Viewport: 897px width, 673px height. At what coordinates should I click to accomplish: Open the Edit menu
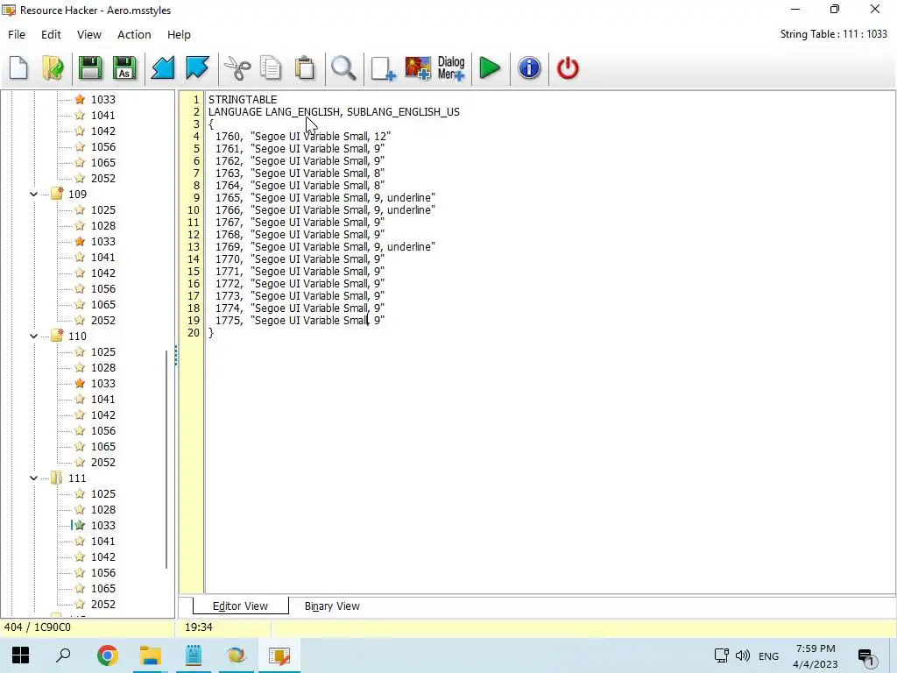(x=51, y=34)
